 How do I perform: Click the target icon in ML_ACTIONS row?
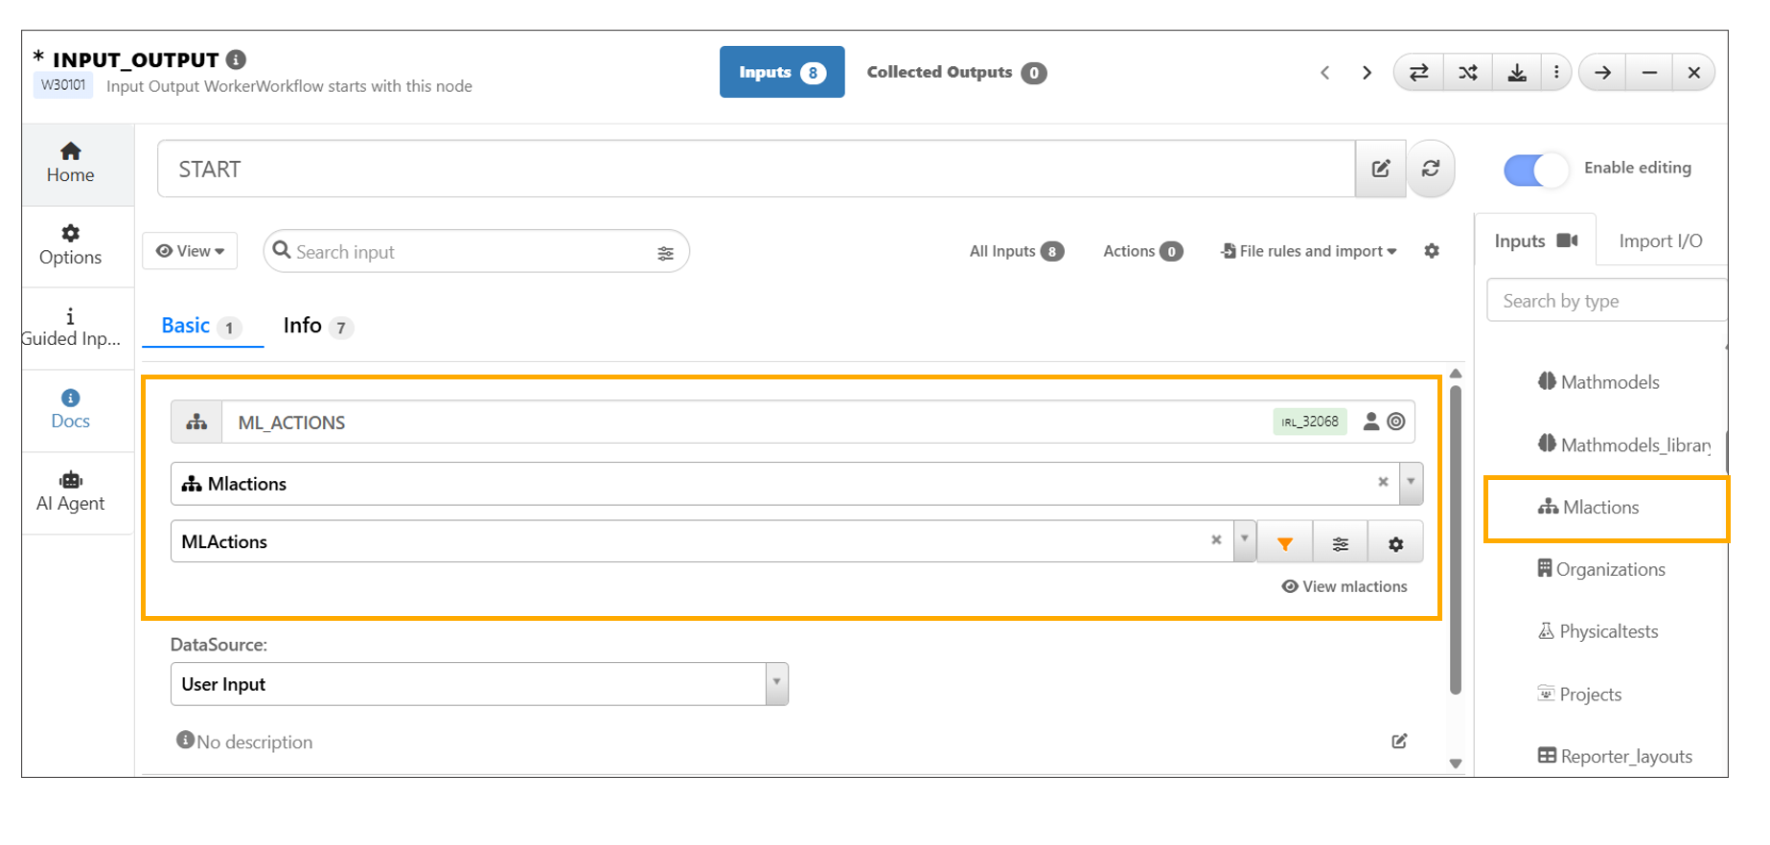click(1396, 422)
